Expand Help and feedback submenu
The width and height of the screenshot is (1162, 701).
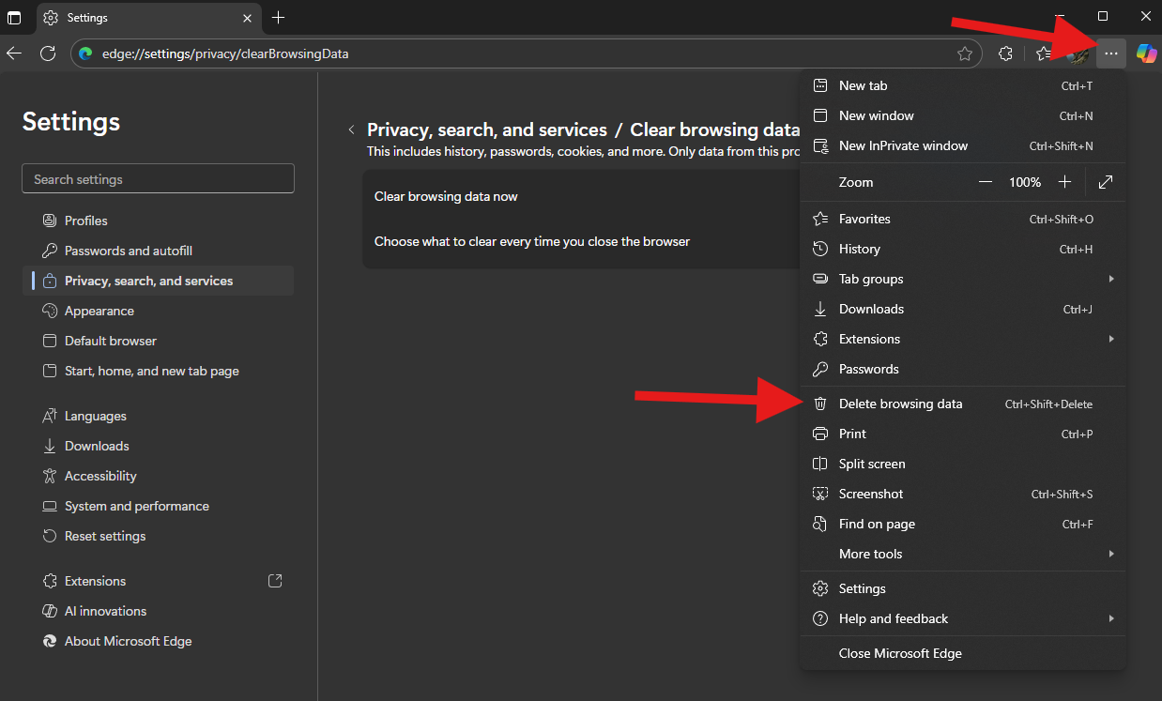click(x=963, y=618)
